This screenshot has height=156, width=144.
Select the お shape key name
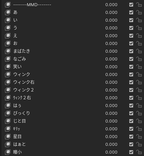[x=15, y=43]
